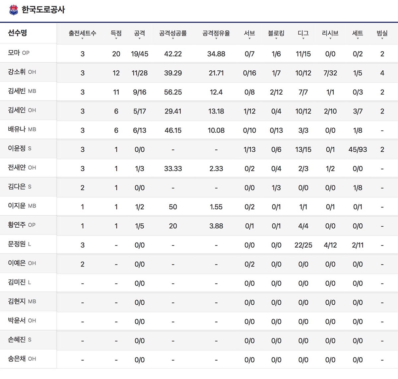Sort by 공격 column header
Image resolution: width=398 pixels, height=379 pixels.
(x=139, y=34)
